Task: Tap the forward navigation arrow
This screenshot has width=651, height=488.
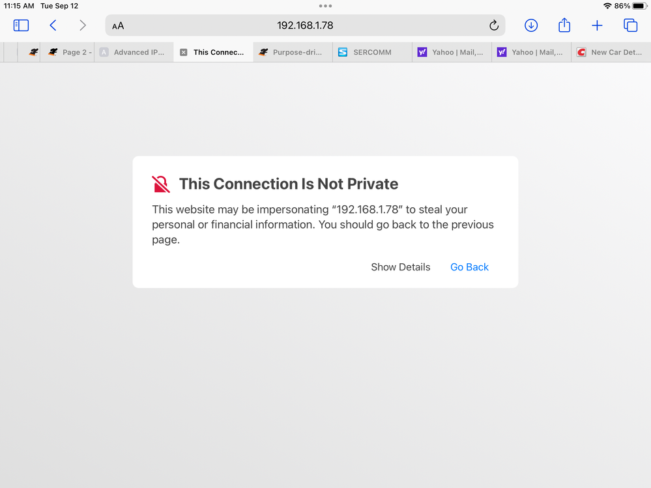Action: 82,25
